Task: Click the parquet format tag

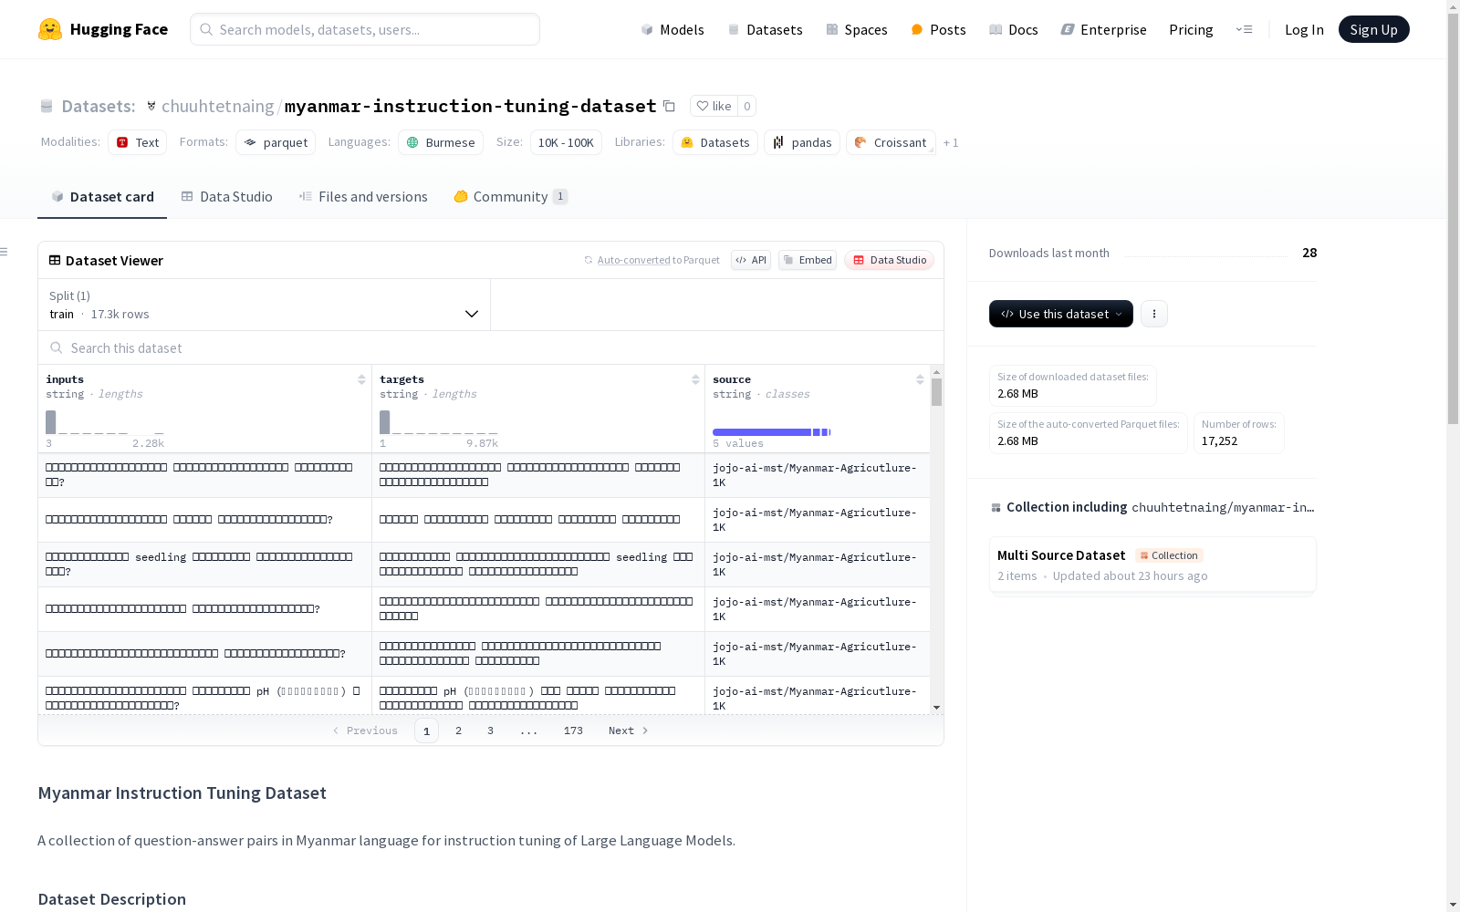Action: click(x=276, y=142)
